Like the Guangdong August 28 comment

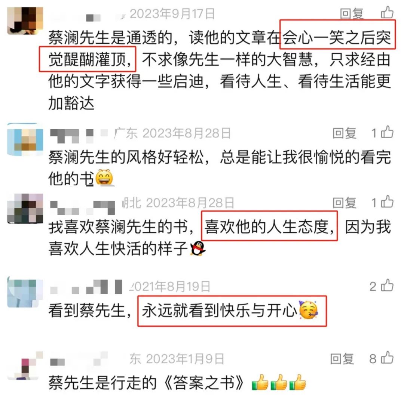(x=387, y=133)
